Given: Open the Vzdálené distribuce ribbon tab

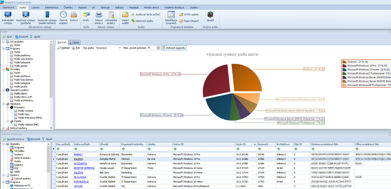Looking at the screenshot, I should pyautogui.click(x=174, y=8).
